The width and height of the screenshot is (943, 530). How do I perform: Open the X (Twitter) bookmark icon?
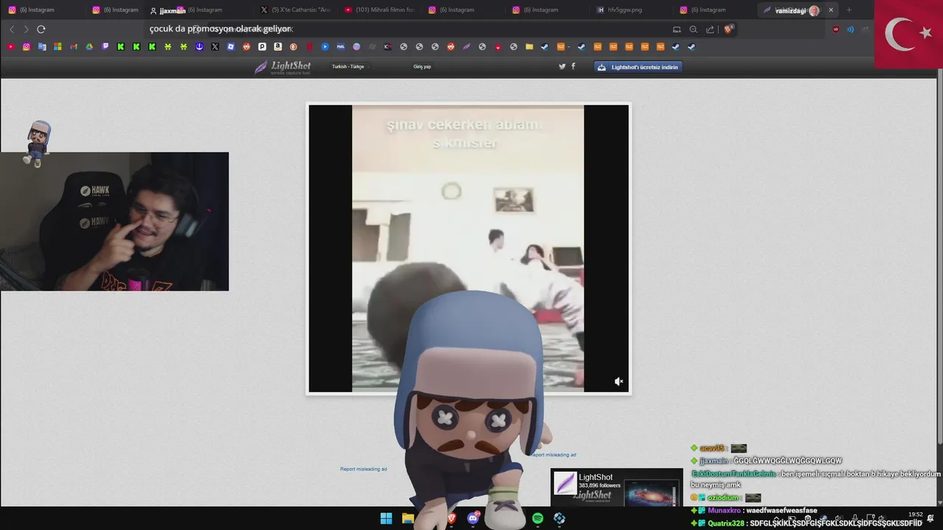214,46
